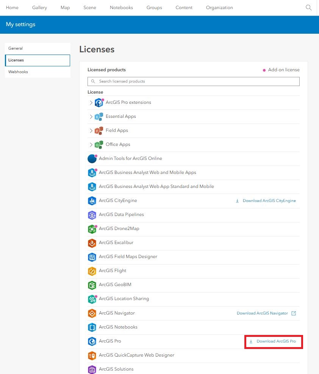Click the ArcGIS QuickCapture Web Designer icon
This screenshot has height=374, width=319.
click(x=92, y=355)
